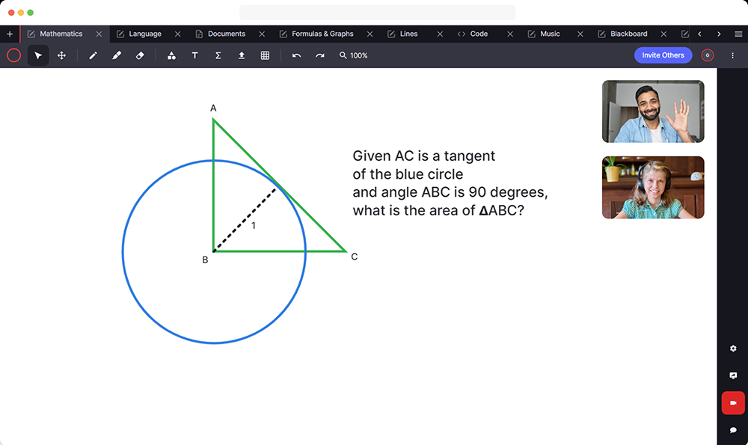The height and width of the screenshot is (445, 748).
Task: Open the chat panel icon
Action: click(x=732, y=430)
